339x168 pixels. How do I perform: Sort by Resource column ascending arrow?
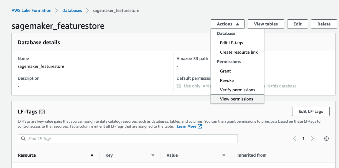[92, 155]
